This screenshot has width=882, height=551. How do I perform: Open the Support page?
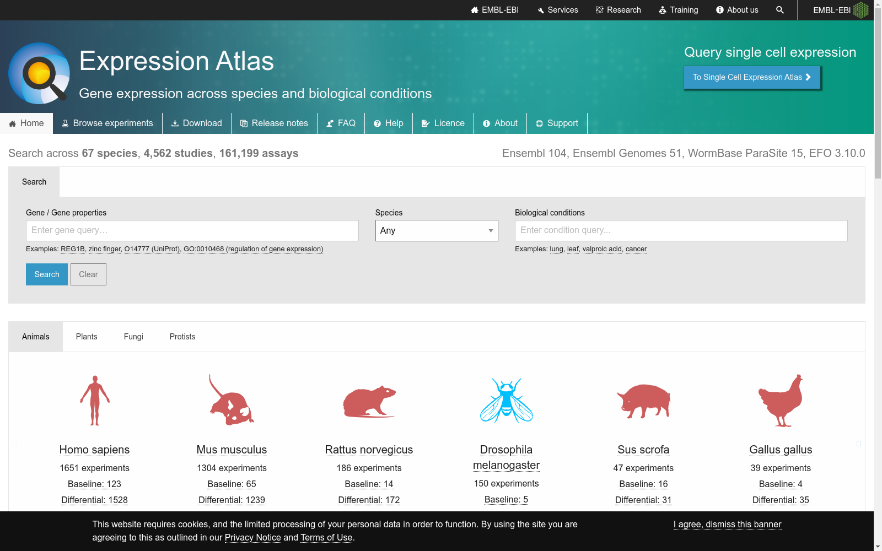point(557,123)
